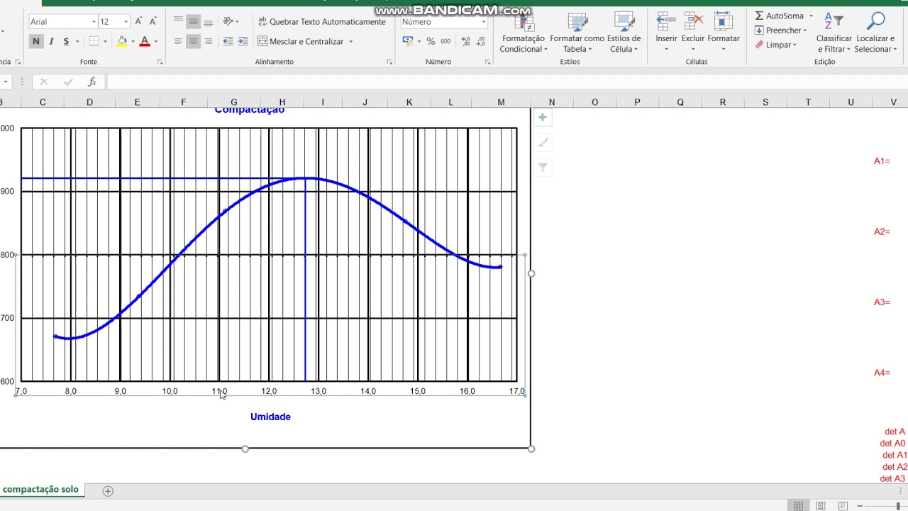This screenshot has height=511, width=908.
Task: Decrease decimal places
Action: coord(481,42)
